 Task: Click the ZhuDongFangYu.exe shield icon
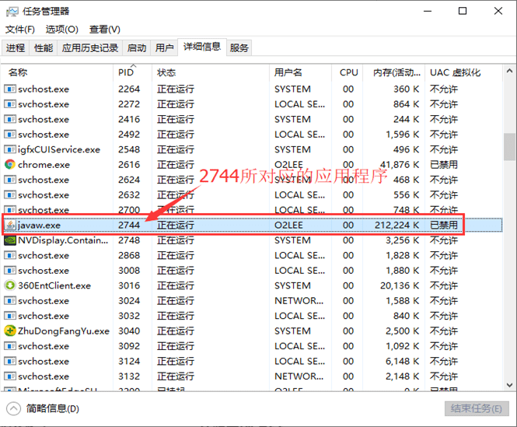click(10, 331)
